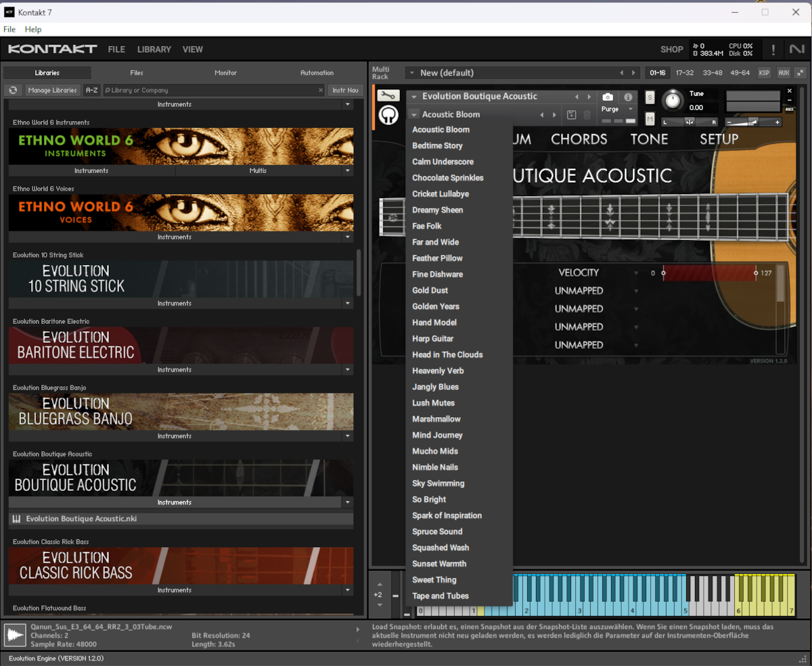This screenshot has width=812, height=666.
Task: Load the previous snapshot with the left arrow
Action: 542,115
